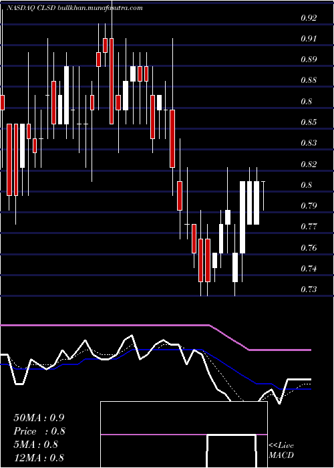
Task: Select the 0.92 price axis label
Action: click(x=309, y=18)
